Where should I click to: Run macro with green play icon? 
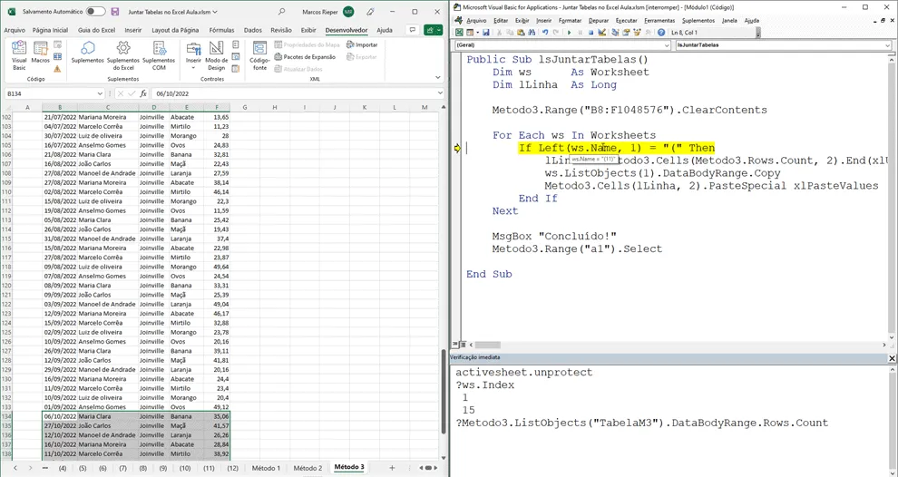[x=570, y=33]
